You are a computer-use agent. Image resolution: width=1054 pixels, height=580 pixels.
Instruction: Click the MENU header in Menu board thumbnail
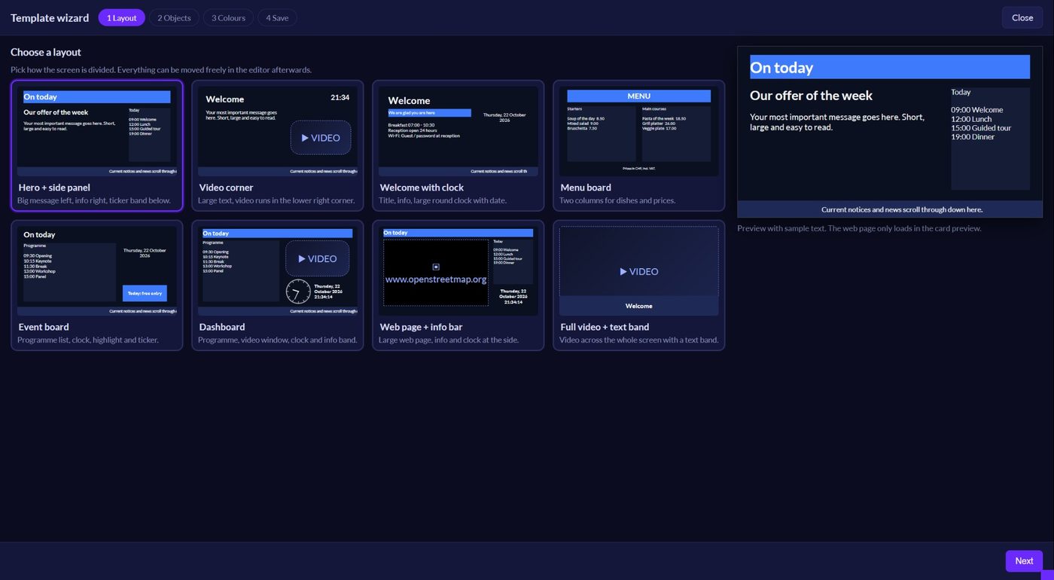639,96
